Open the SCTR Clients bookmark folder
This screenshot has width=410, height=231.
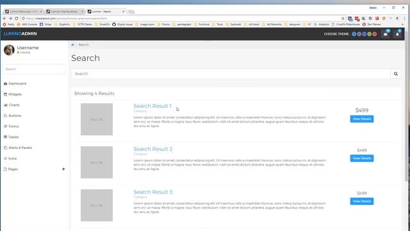pyautogui.click(x=83, y=24)
